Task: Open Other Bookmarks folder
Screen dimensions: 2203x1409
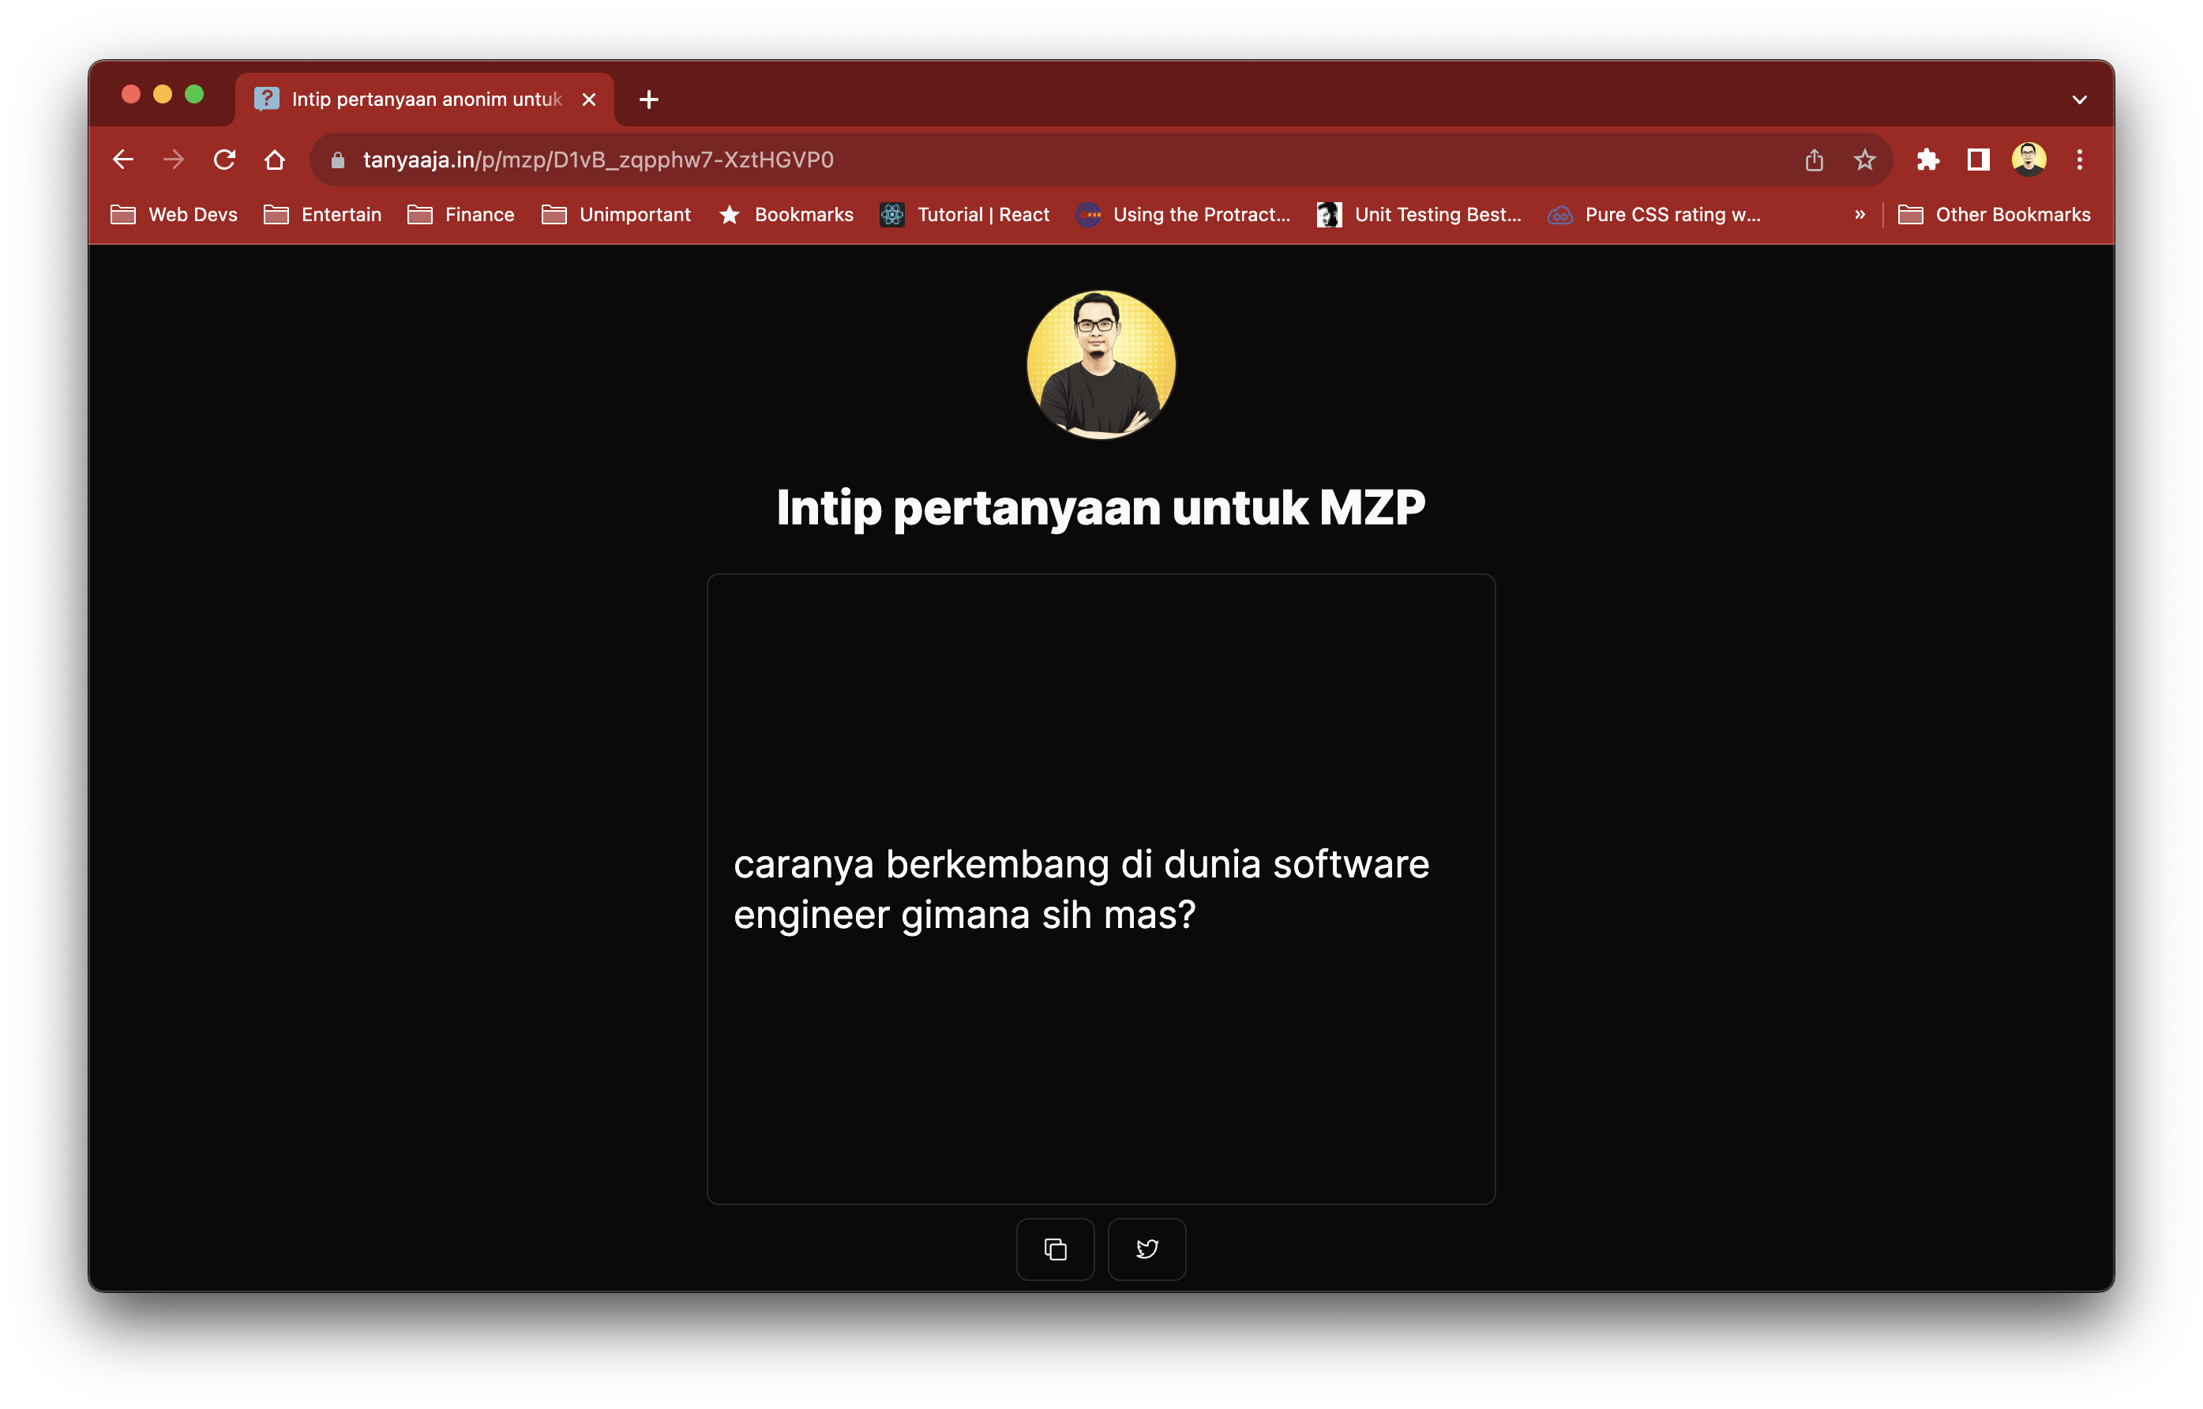Action: pos(1995,214)
